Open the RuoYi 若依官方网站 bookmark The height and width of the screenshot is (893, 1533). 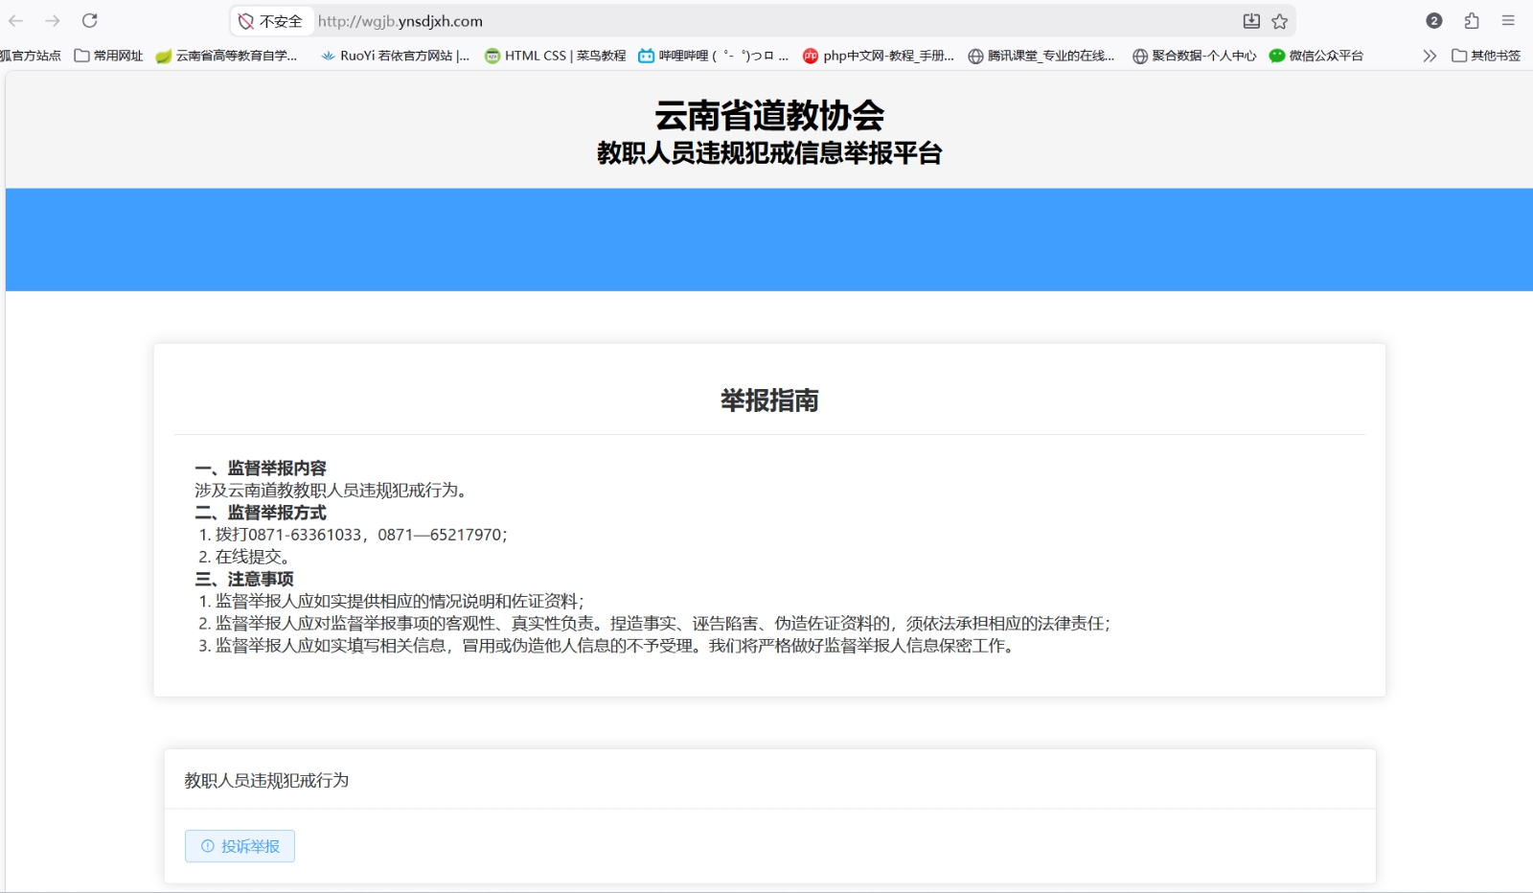tap(395, 56)
